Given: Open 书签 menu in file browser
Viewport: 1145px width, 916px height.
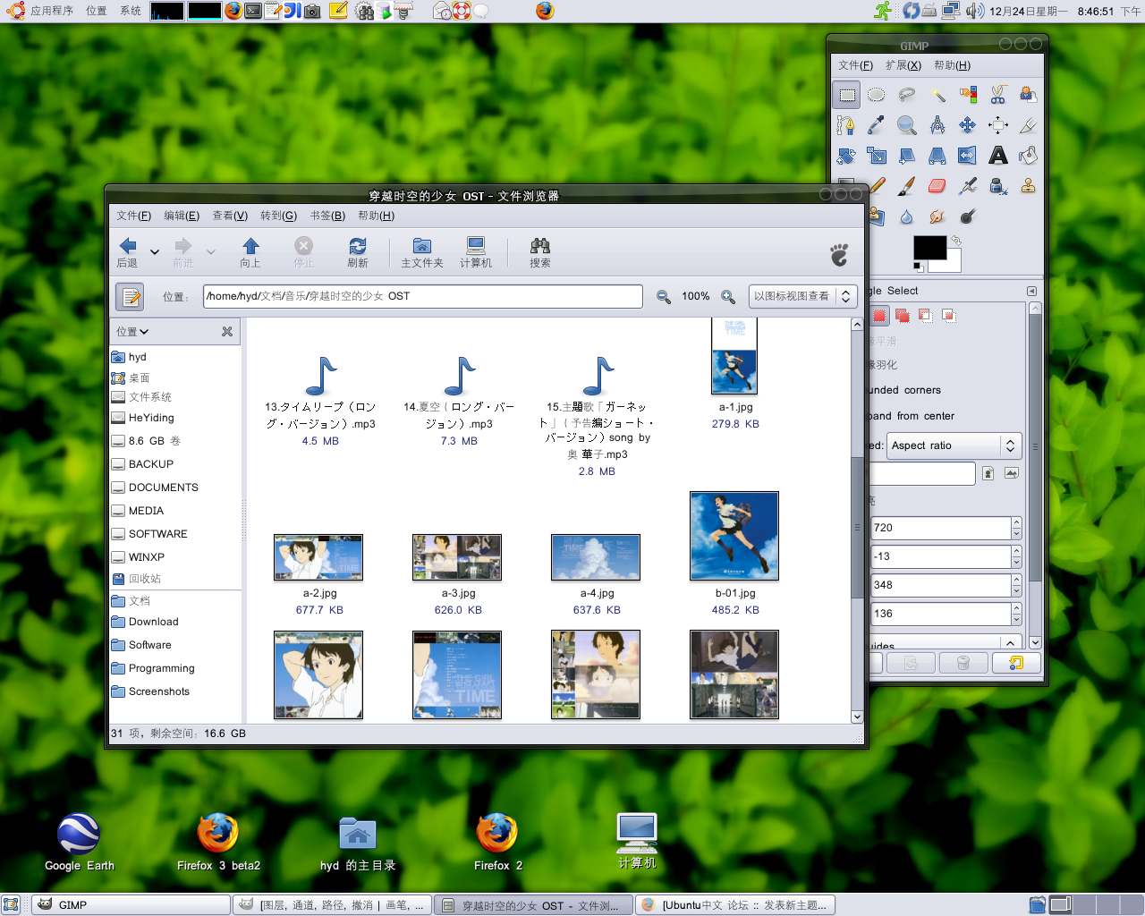Looking at the screenshot, I should 327,216.
